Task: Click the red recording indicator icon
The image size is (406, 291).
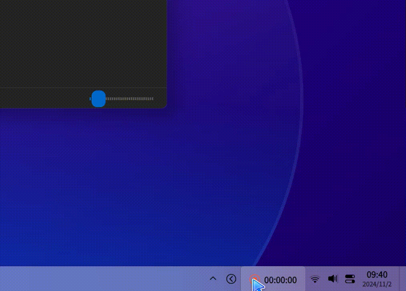Action: click(254, 279)
